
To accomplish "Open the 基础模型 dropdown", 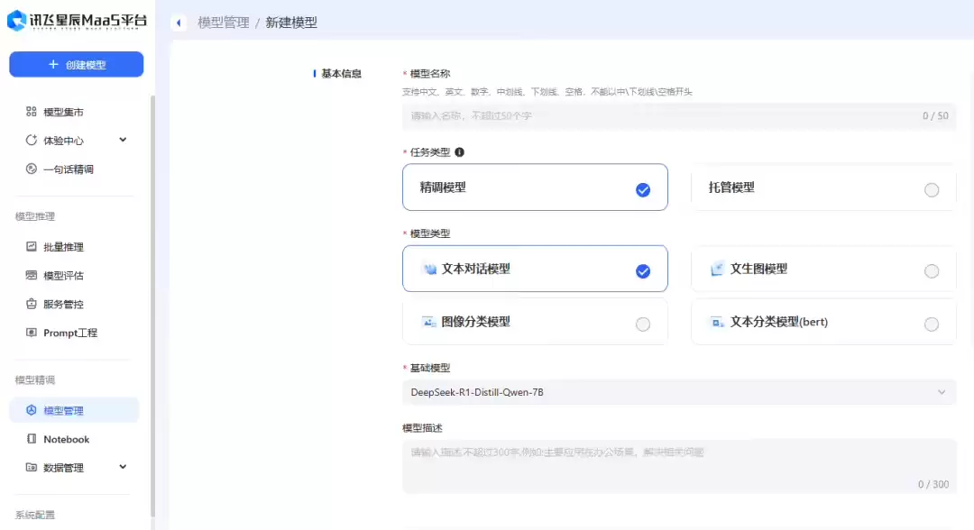I will click(x=676, y=392).
